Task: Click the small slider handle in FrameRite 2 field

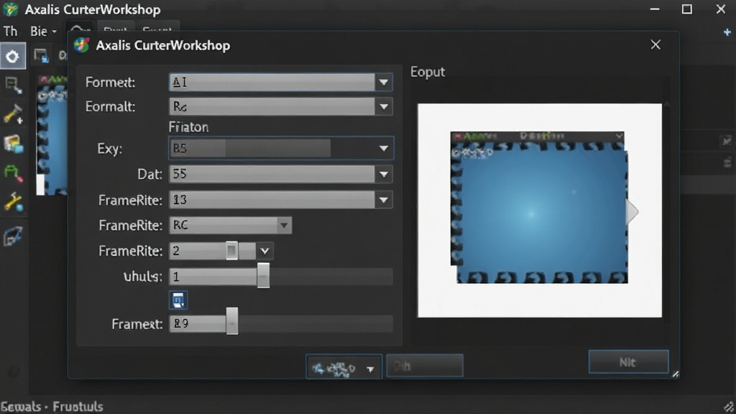Action: point(231,251)
